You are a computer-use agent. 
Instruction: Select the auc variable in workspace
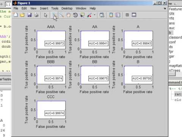(x=172, y=28)
